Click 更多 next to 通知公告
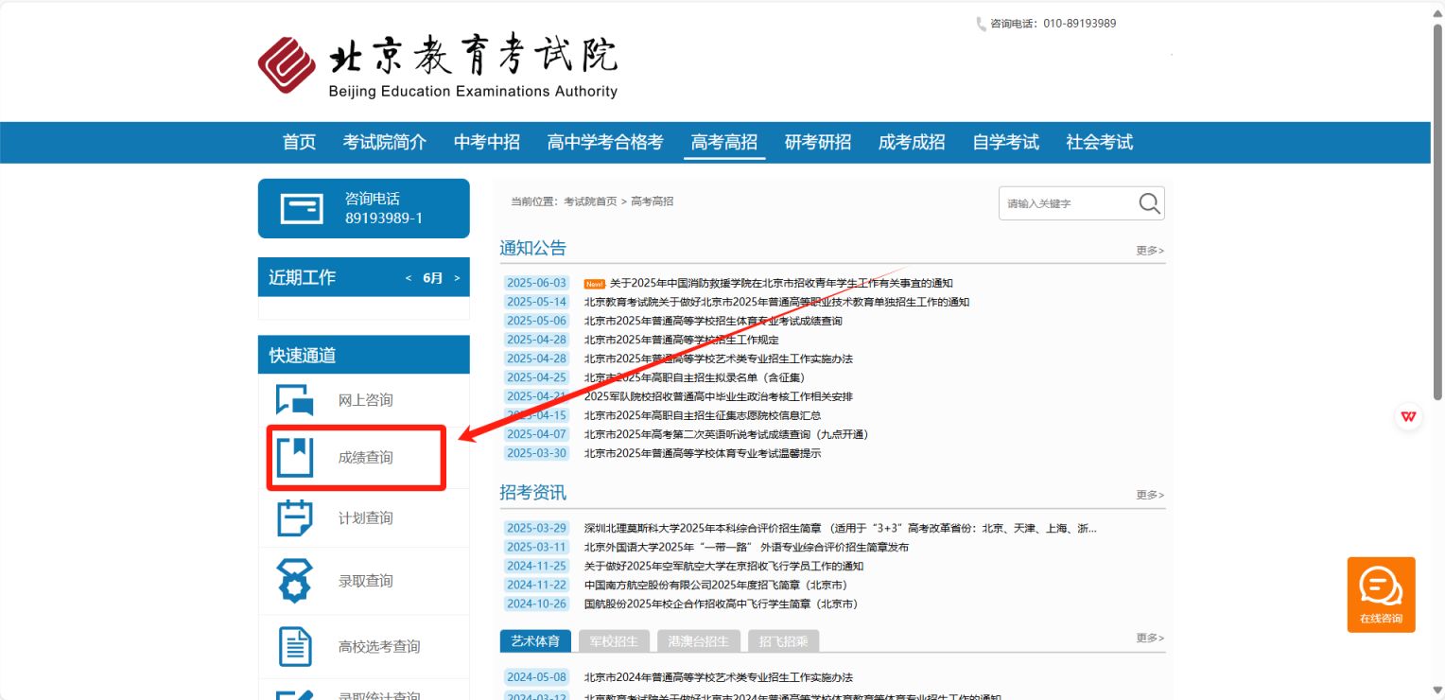Viewport: 1445px width, 700px height. pos(1150,251)
